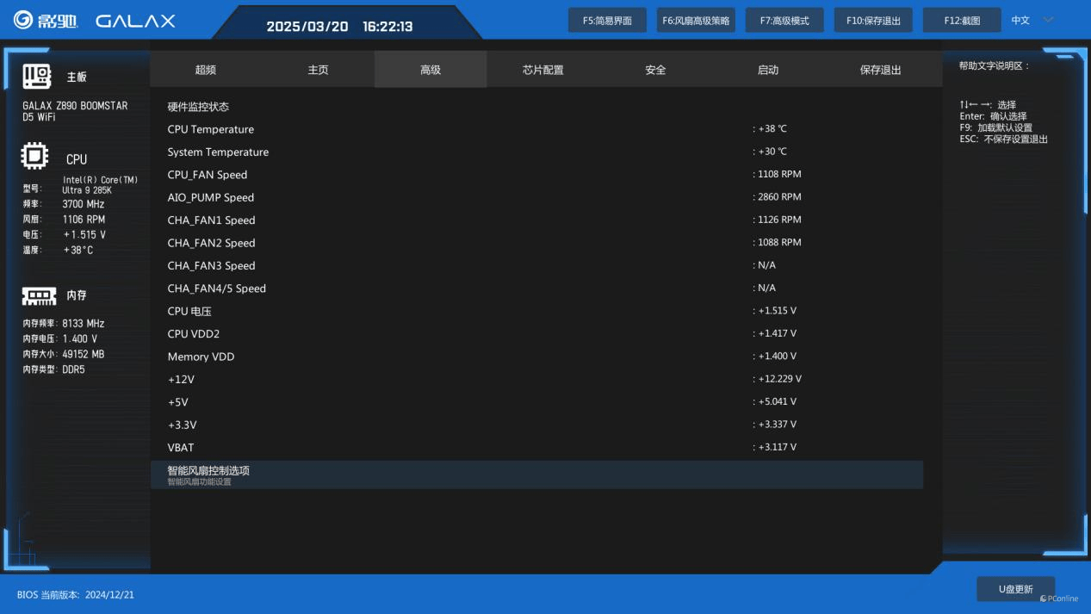Click the F5 简易界面 button
Image resolution: width=1091 pixels, height=614 pixels.
click(x=607, y=21)
